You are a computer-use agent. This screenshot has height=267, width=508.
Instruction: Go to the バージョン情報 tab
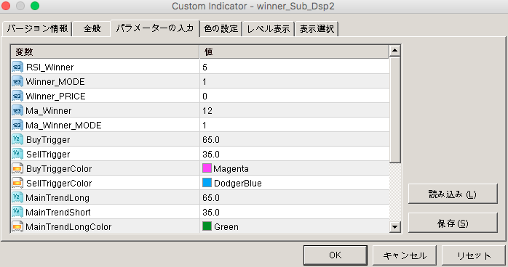point(37,29)
